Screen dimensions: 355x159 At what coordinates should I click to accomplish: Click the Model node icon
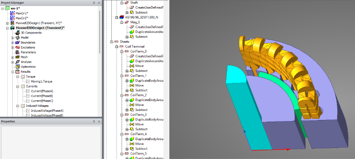click(x=17, y=38)
